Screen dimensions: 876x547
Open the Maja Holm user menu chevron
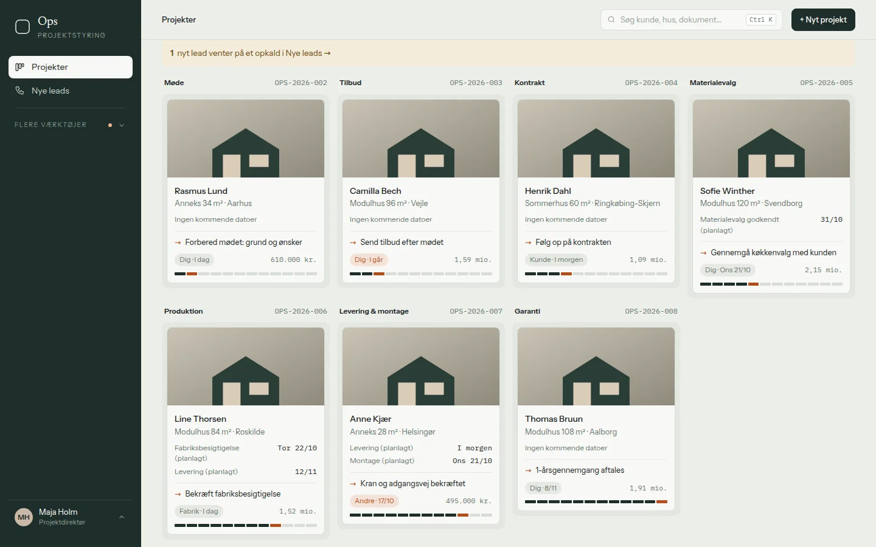(122, 517)
